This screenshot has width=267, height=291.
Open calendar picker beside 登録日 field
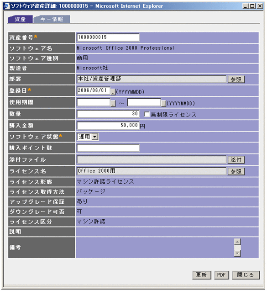coord(113,92)
